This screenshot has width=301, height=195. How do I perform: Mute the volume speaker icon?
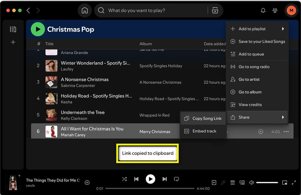(251, 183)
